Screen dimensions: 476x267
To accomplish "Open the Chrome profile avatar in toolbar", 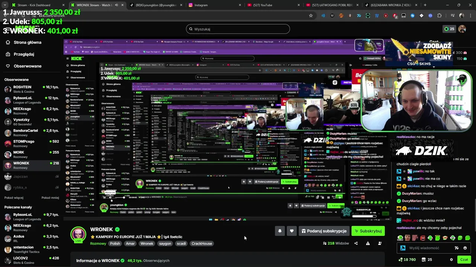I will point(461,16).
